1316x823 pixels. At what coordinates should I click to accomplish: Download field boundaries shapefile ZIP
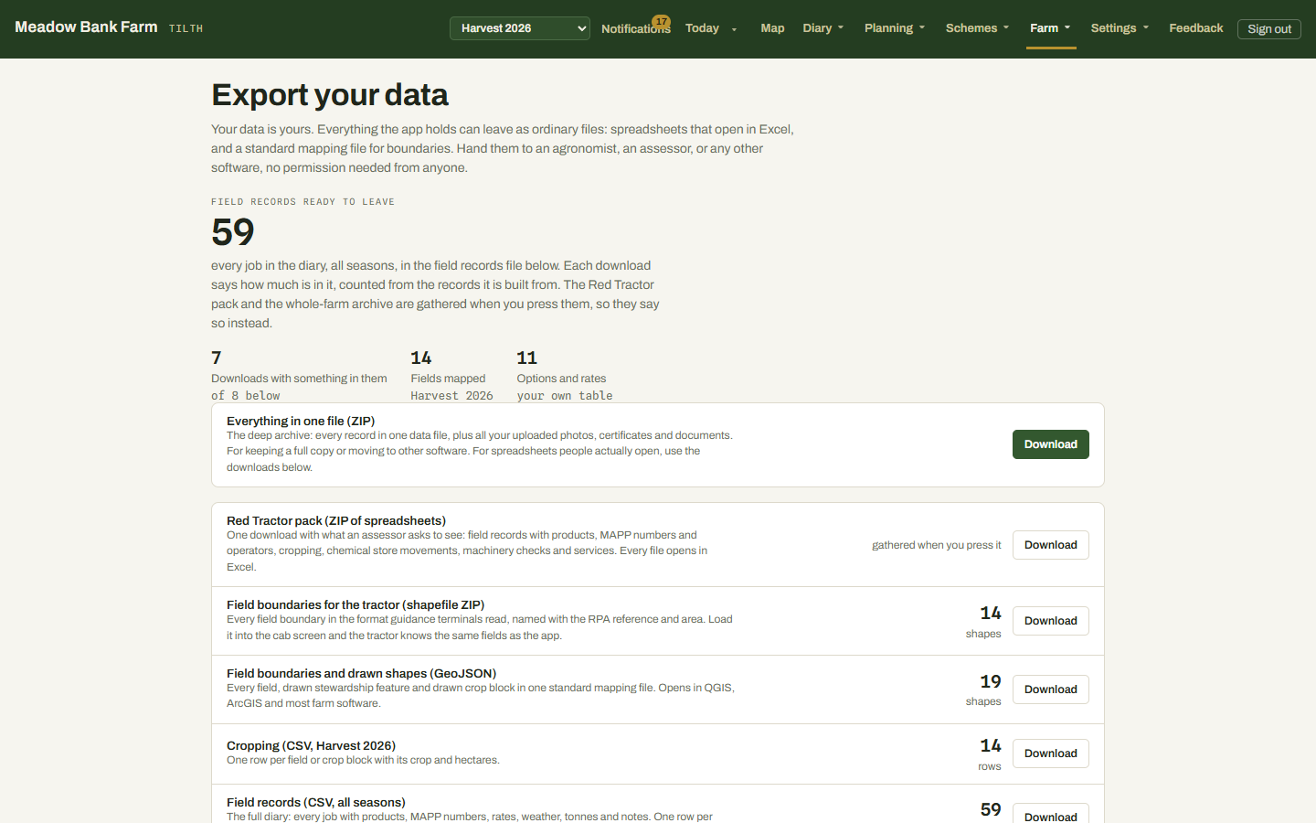tap(1050, 621)
